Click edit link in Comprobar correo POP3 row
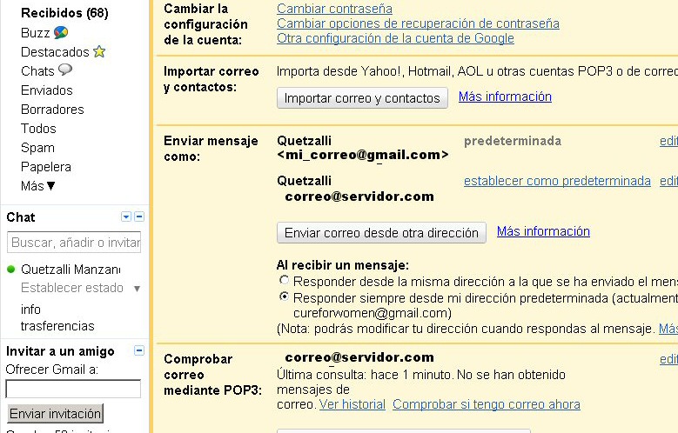 pyautogui.click(x=668, y=359)
